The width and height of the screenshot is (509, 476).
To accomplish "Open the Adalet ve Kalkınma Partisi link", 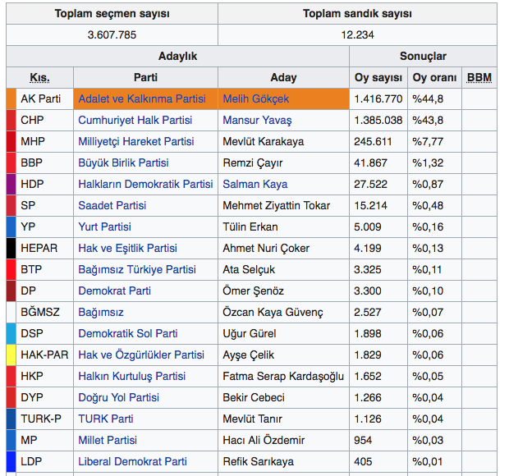I will pos(141,98).
